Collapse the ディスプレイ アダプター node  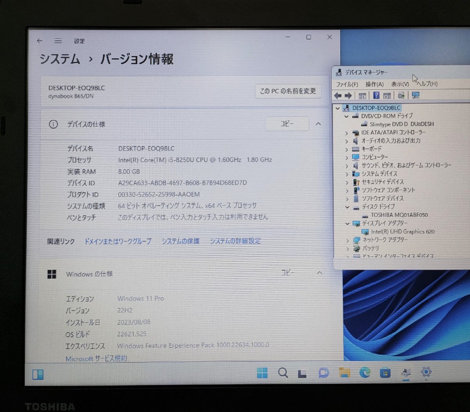tap(347, 224)
